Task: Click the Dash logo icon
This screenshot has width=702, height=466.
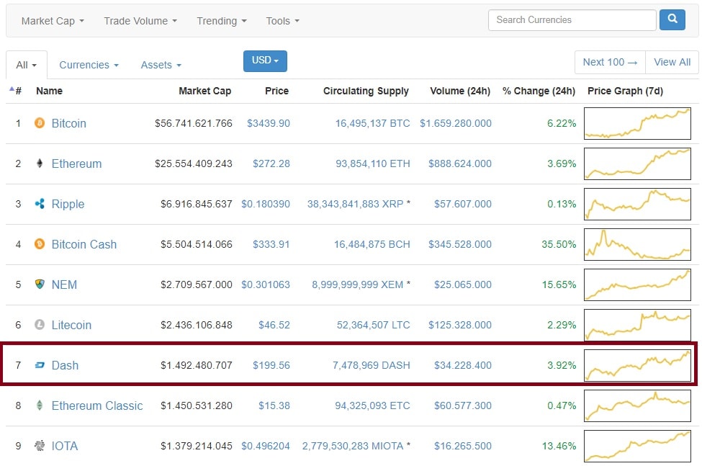Action: pyautogui.click(x=40, y=365)
